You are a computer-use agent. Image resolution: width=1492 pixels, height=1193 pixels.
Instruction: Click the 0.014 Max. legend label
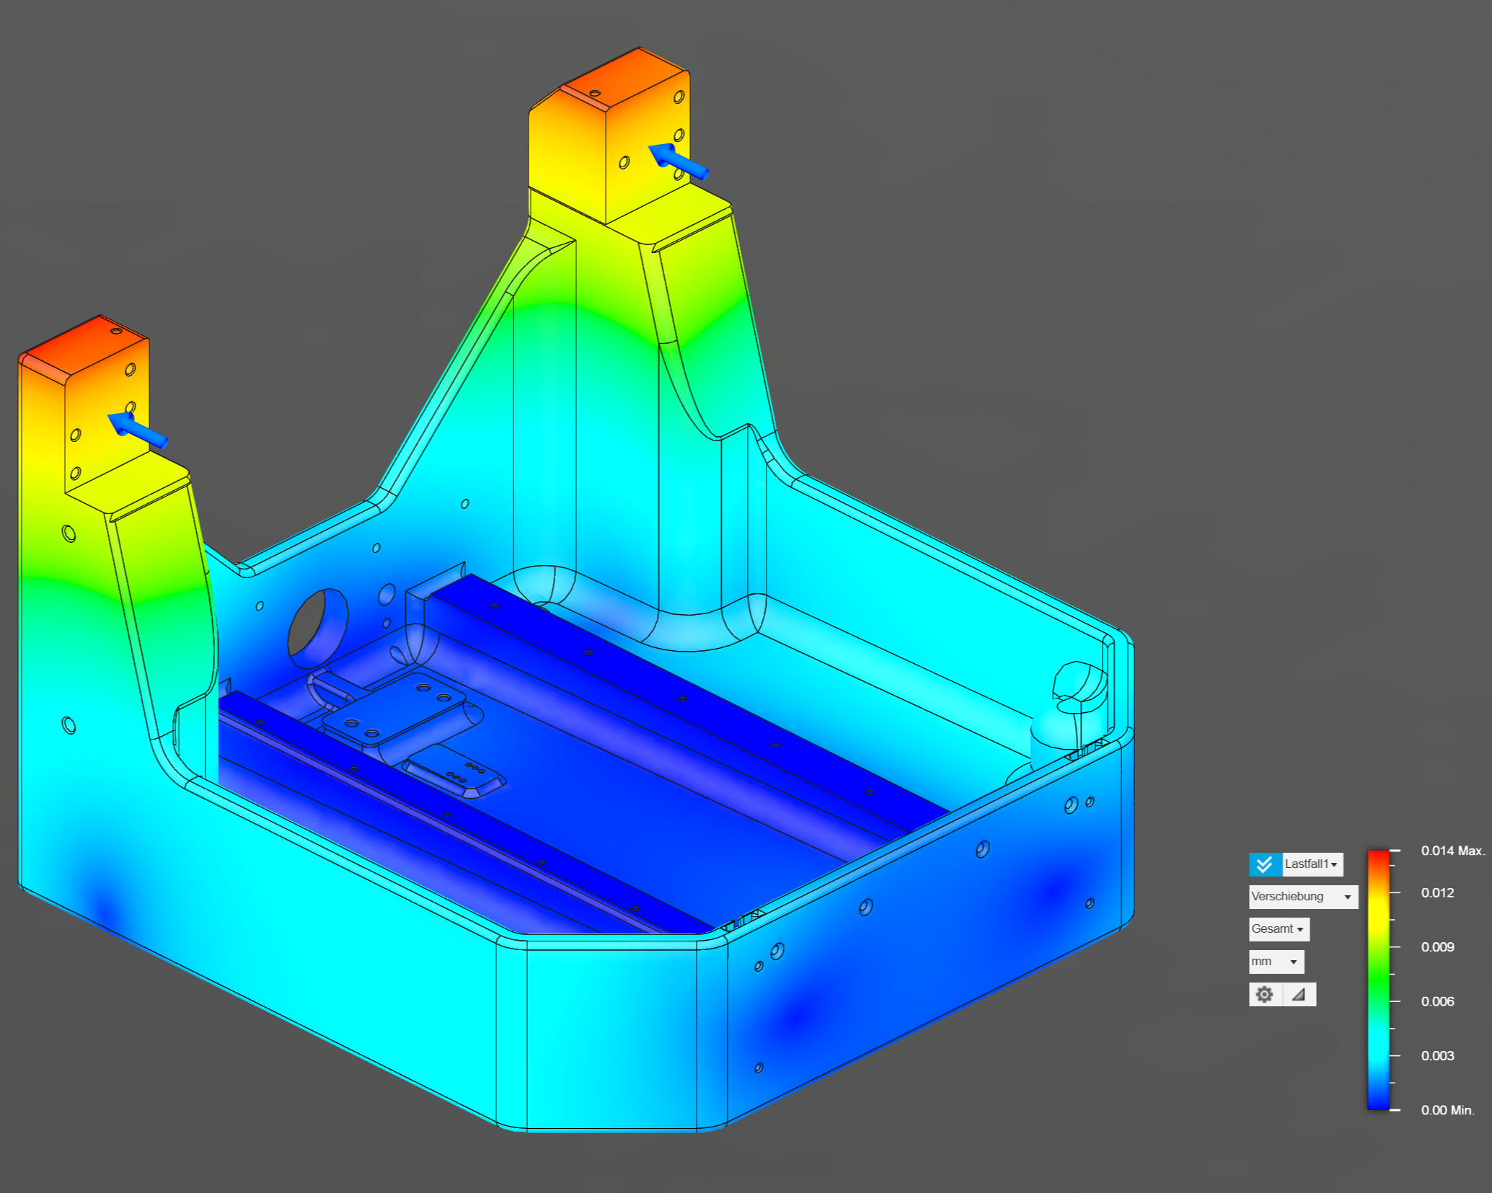[1452, 851]
